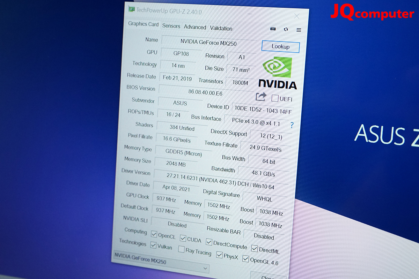
Task: Click the TechPowerUp GPU-Z 2.40.0 window title
Action: point(169,11)
